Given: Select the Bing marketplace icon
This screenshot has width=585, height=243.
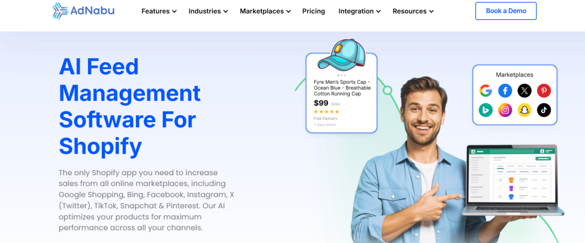Looking at the screenshot, I should point(486,110).
